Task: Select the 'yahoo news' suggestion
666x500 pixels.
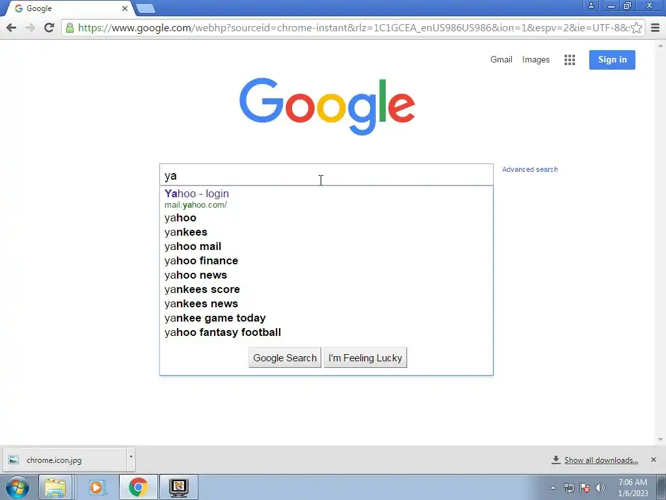Action: (x=326, y=275)
